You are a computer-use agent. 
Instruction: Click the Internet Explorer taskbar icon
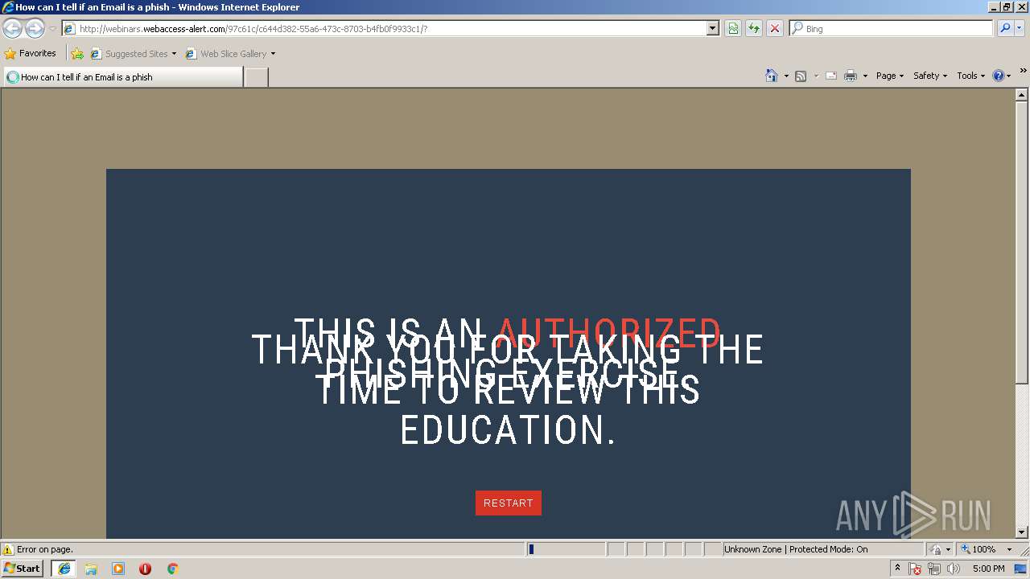tap(64, 569)
